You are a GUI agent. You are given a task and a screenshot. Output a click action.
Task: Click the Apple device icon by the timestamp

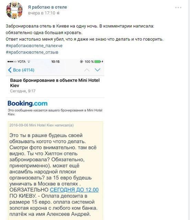(x=58, y=13)
